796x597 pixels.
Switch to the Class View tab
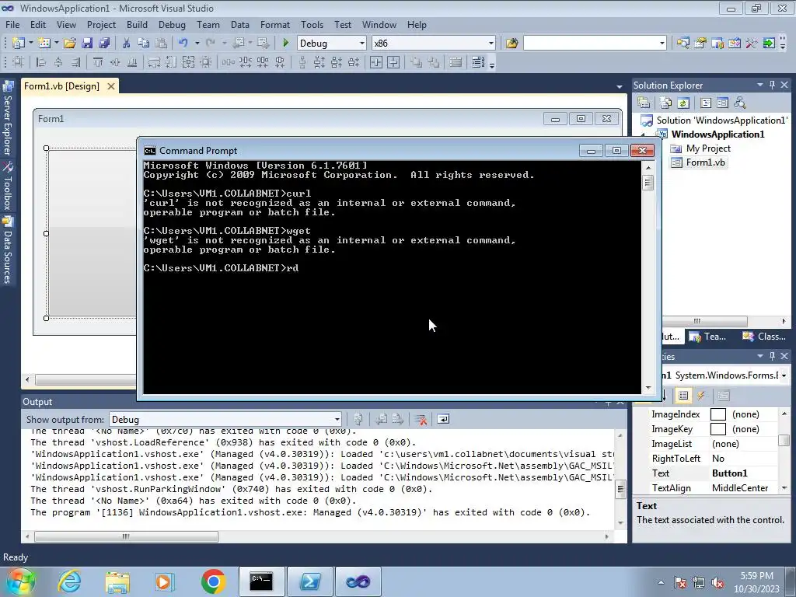(764, 336)
